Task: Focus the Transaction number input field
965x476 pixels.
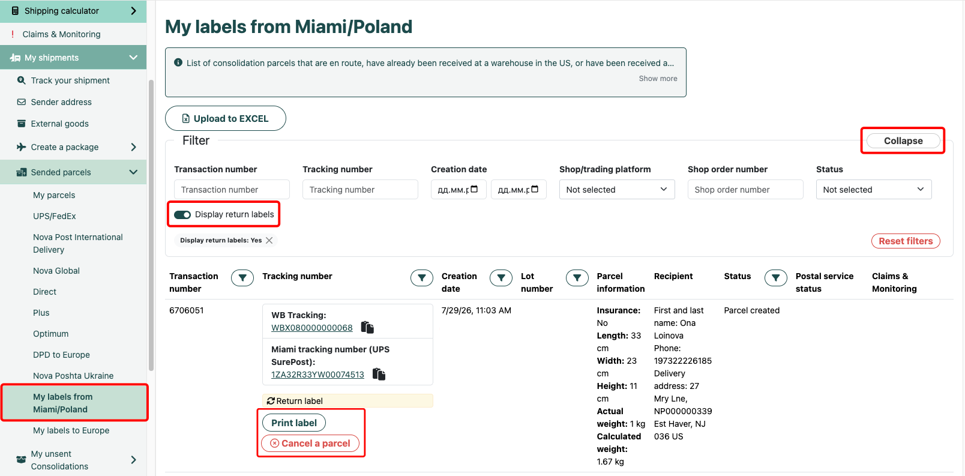Action: pyautogui.click(x=232, y=190)
